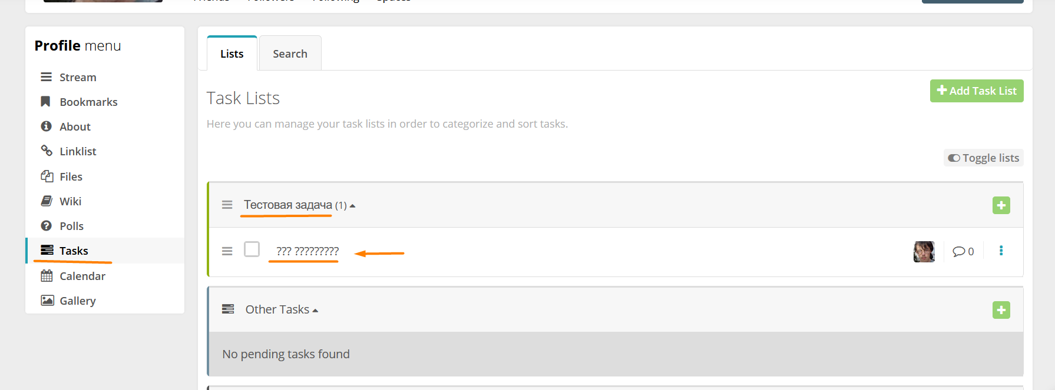Open the kebab menu on the task row

click(x=1001, y=251)
